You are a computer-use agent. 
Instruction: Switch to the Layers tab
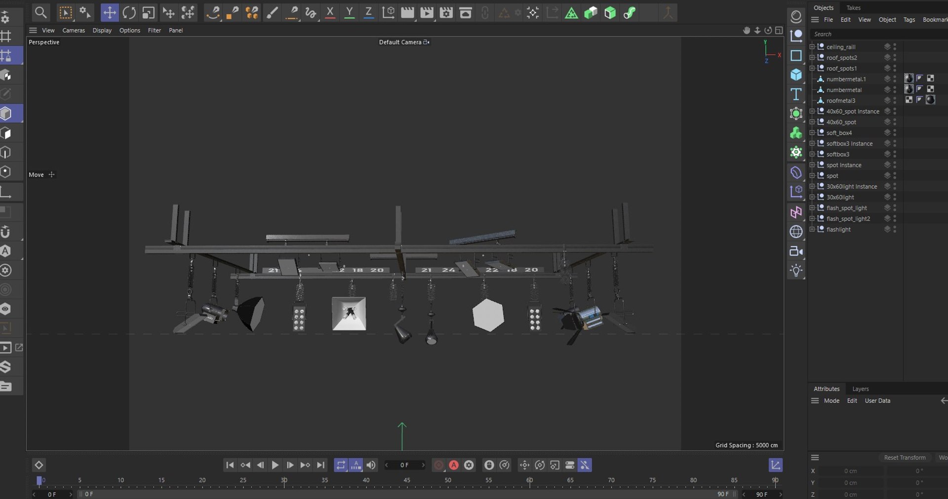tap(860, 389)
